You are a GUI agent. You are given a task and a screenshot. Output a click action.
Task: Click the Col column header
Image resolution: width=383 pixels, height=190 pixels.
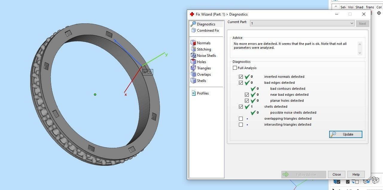(x=379, y=7)
